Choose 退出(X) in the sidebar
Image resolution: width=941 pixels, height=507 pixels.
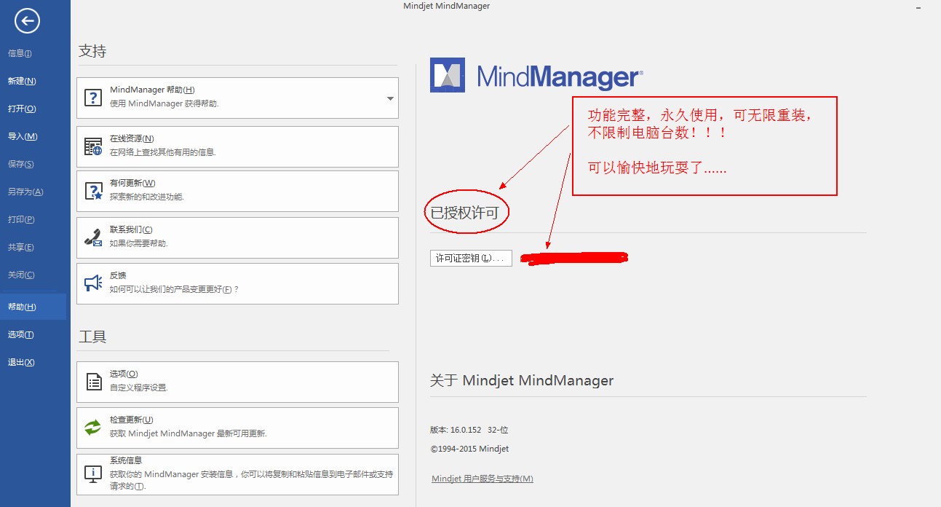21,362
